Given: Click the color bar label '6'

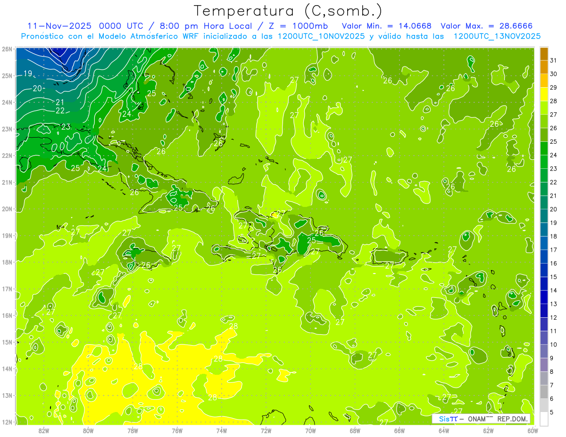Looking at the screenshot, I should click(552, 398).
